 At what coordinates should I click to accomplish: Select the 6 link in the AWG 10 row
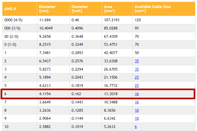tap(136, 127)
